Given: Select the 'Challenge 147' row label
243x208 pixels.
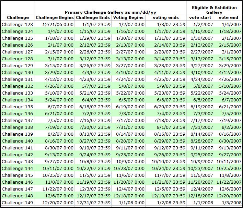Looking at the screenshot, I should (18, 189).
